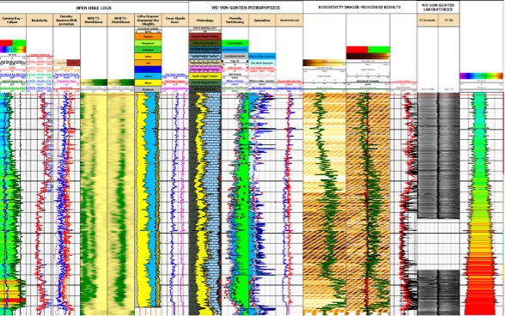Screen dimensions: 505x316
Task: Click the Litho Scanner Elemental Dry Weights header
Action: (148, 21)
